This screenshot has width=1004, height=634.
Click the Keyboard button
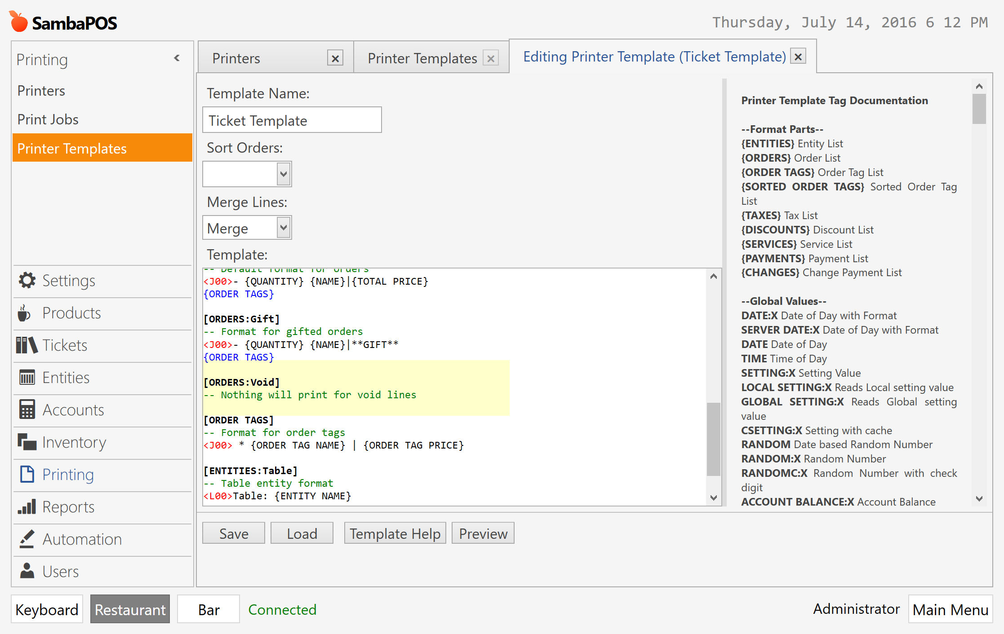coord(47,609)
